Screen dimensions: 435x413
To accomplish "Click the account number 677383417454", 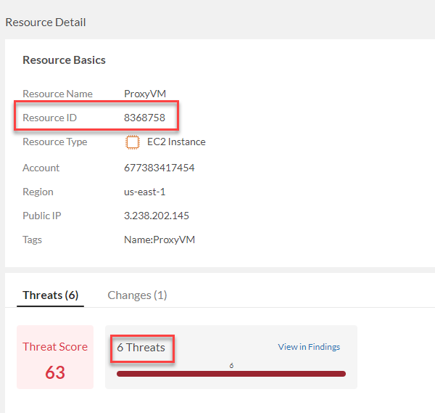I will (x=159, y=168).
